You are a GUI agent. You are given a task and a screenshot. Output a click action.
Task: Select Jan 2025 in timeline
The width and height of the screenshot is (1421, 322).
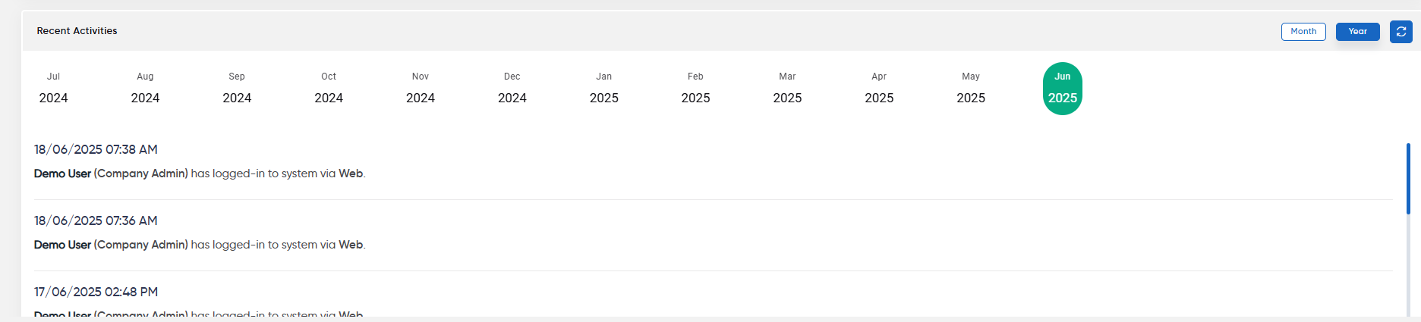point(604,89)
